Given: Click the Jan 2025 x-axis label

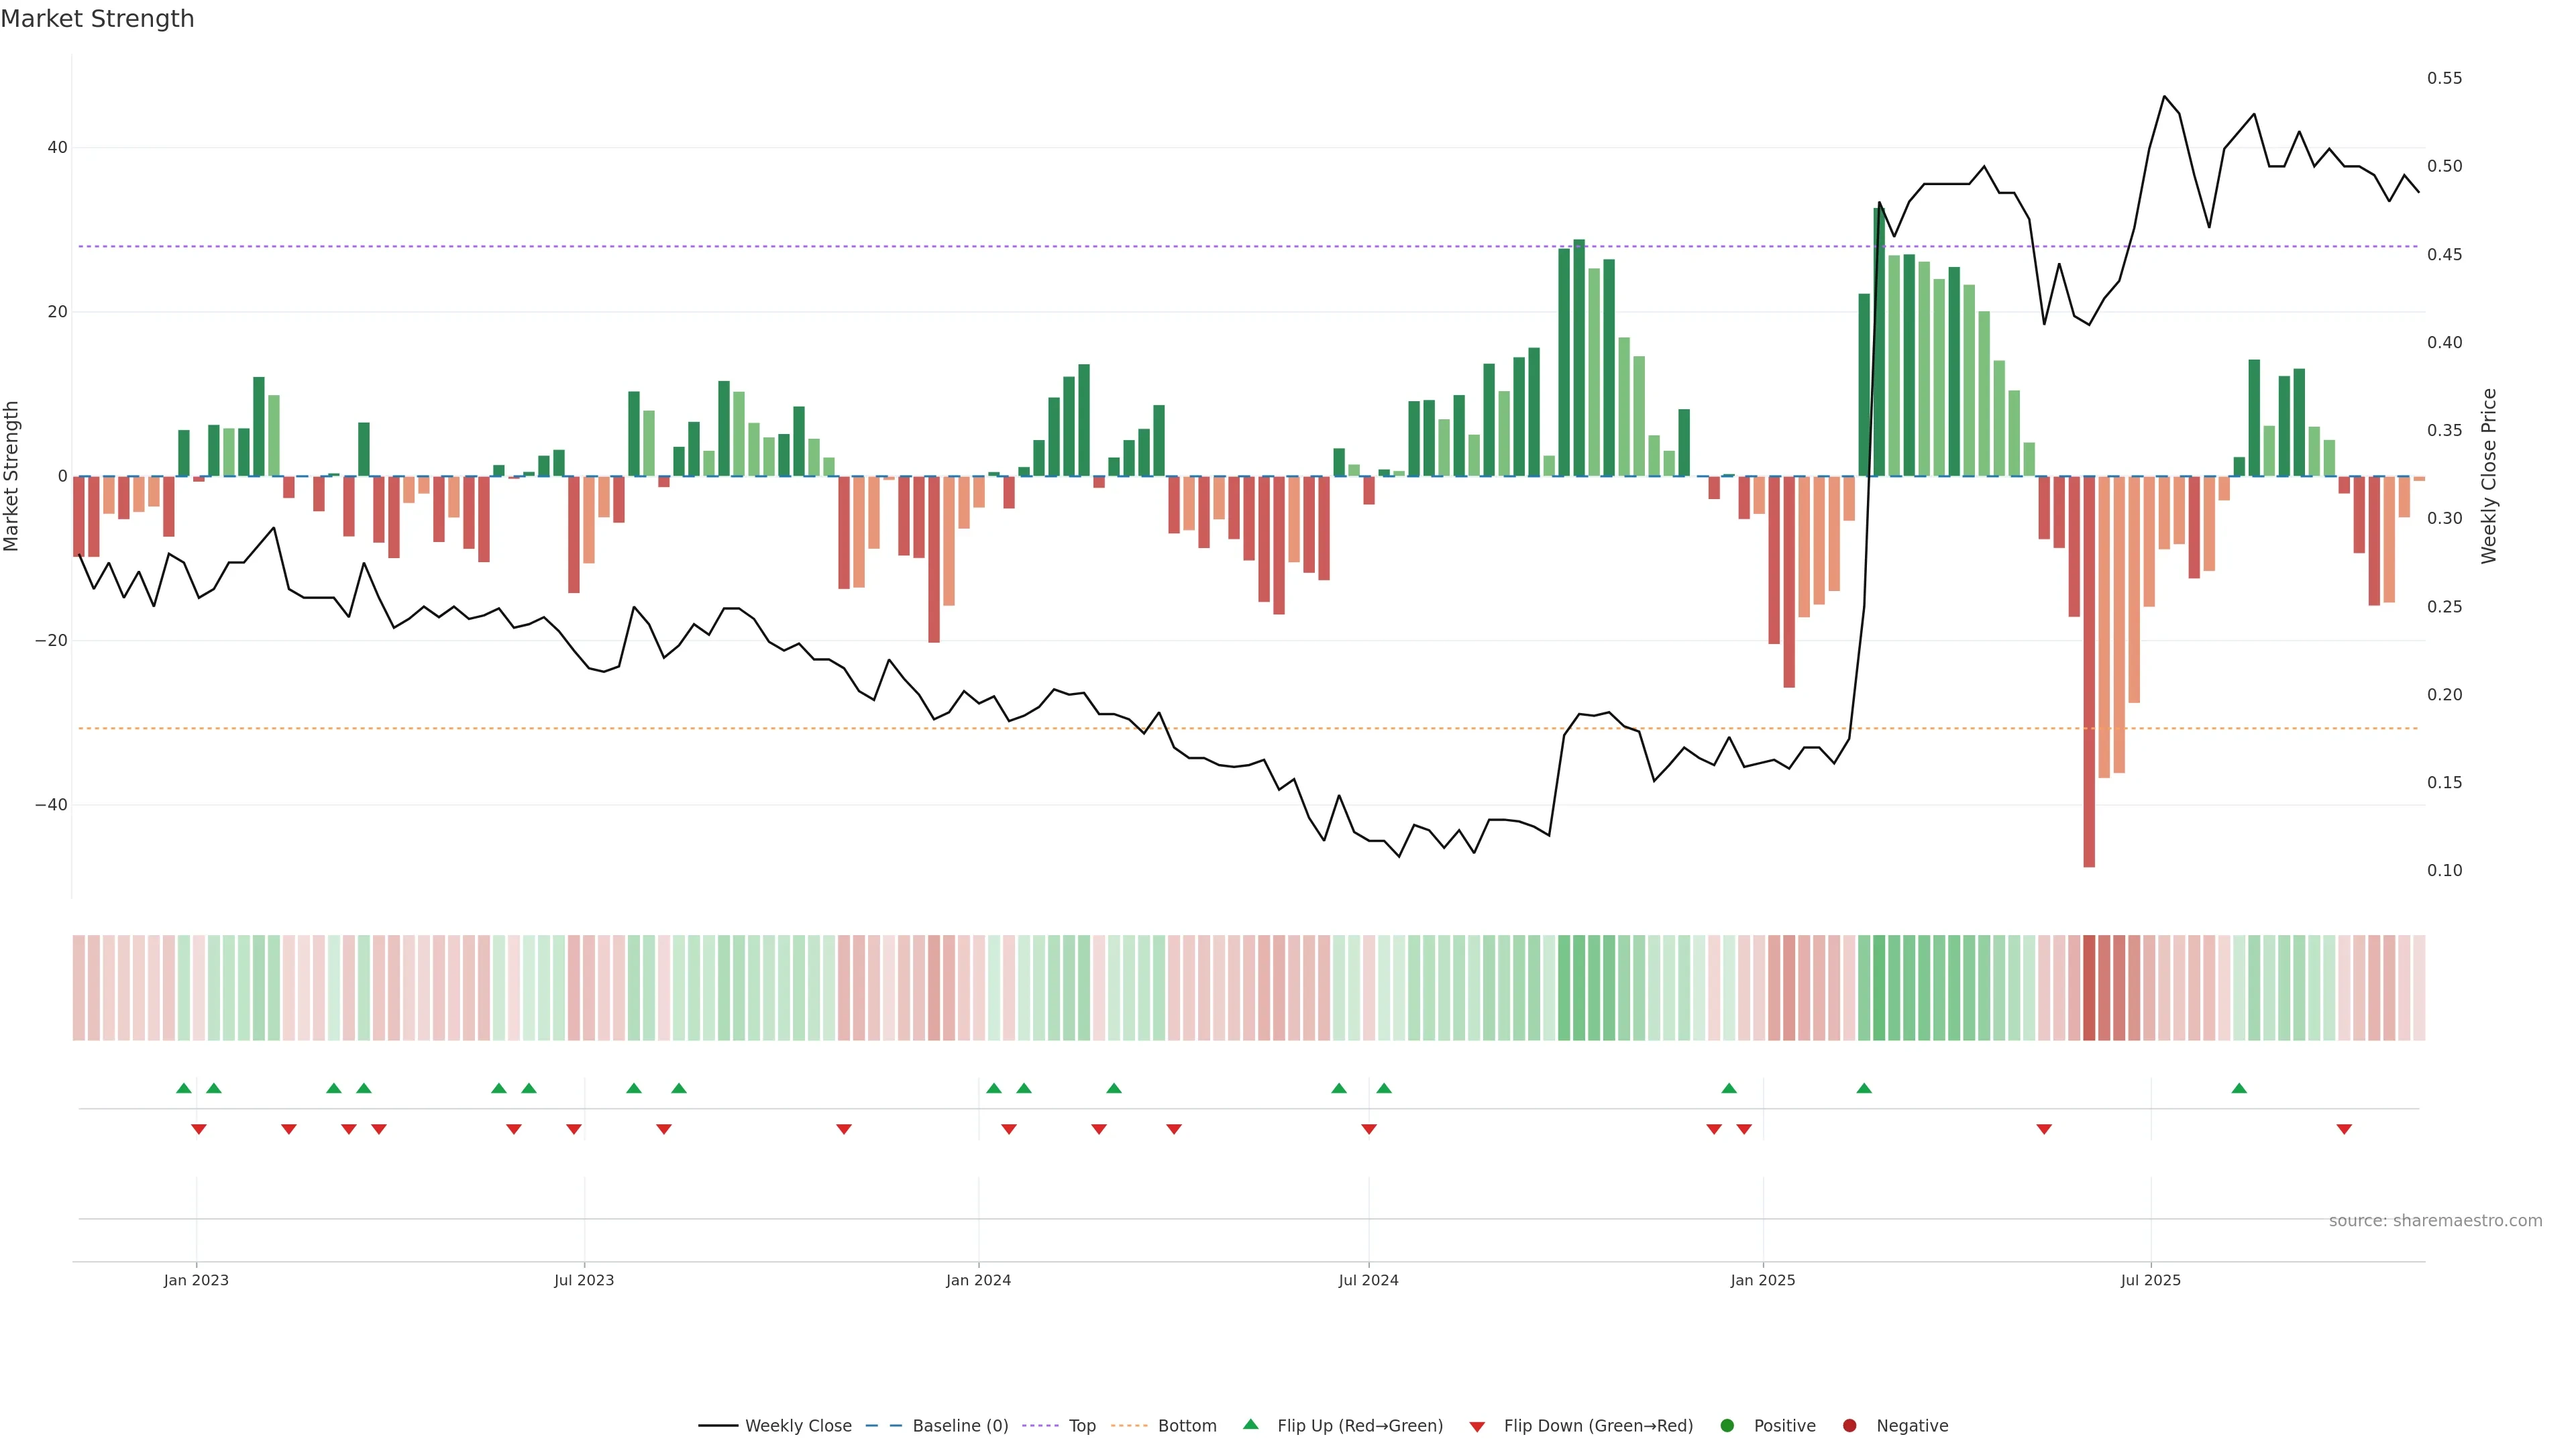Looking at the screenshot, I should pyautogui.click(x=1763, y=1280).
